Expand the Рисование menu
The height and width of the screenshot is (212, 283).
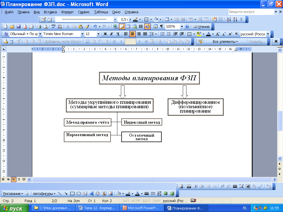(x=13, y=194)
